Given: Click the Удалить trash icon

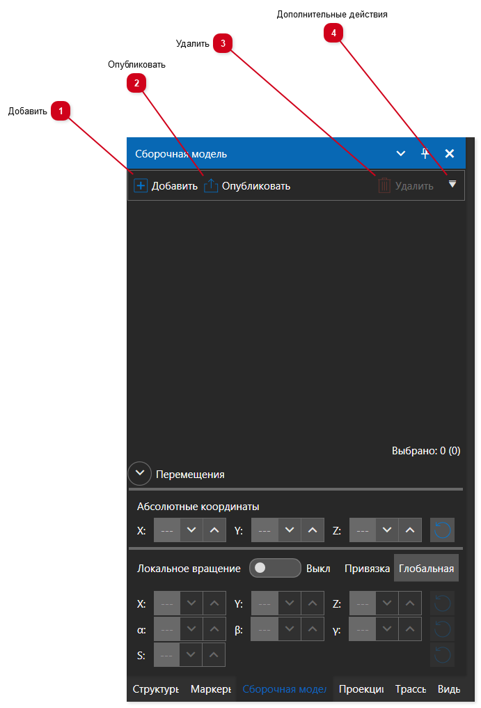Looking at the screenshot, I should 384,186.
